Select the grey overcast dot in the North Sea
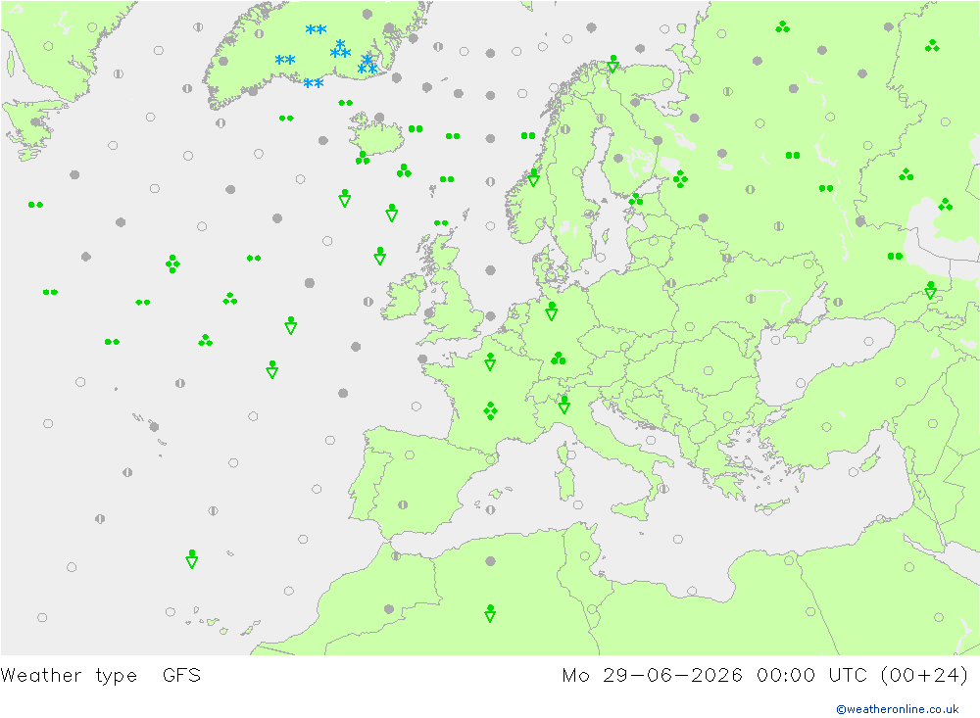 coord(490,270)
